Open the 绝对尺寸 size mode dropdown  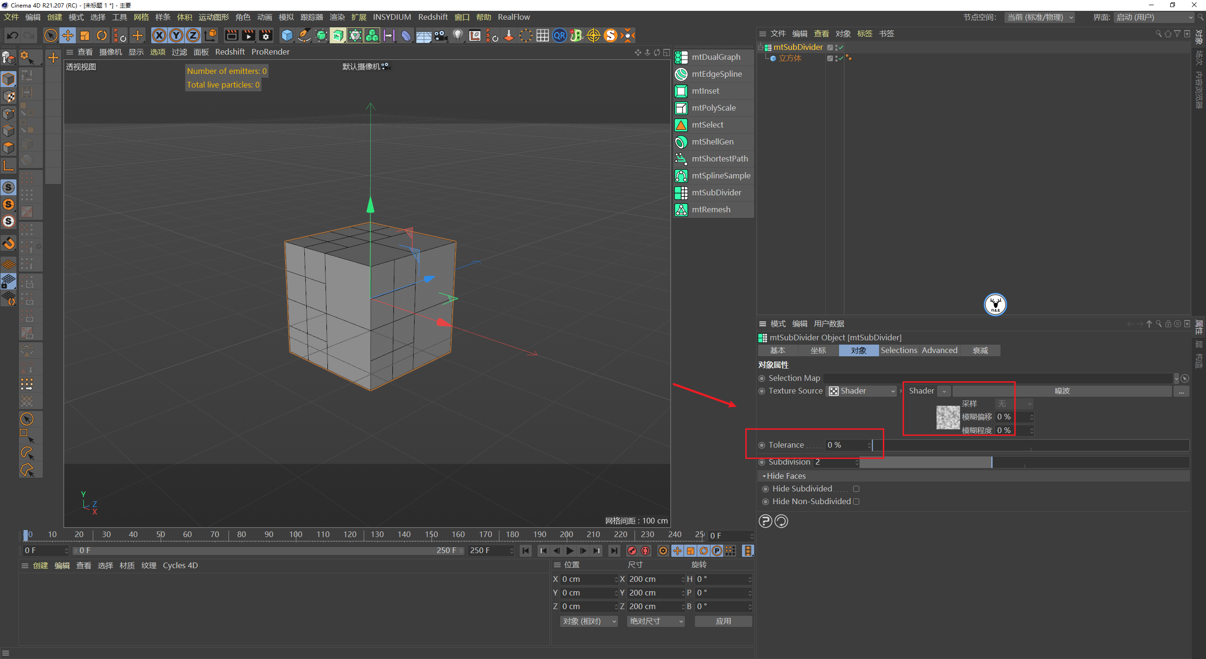(655, 621)
